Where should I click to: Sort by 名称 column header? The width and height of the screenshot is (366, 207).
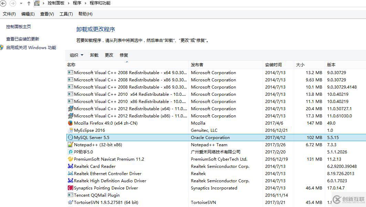pyautogui.click(x=127, y=65)
